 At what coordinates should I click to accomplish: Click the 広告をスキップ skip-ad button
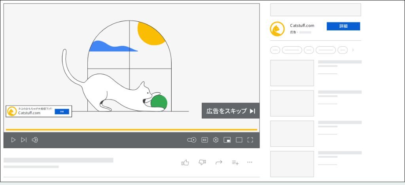(231, 111)
